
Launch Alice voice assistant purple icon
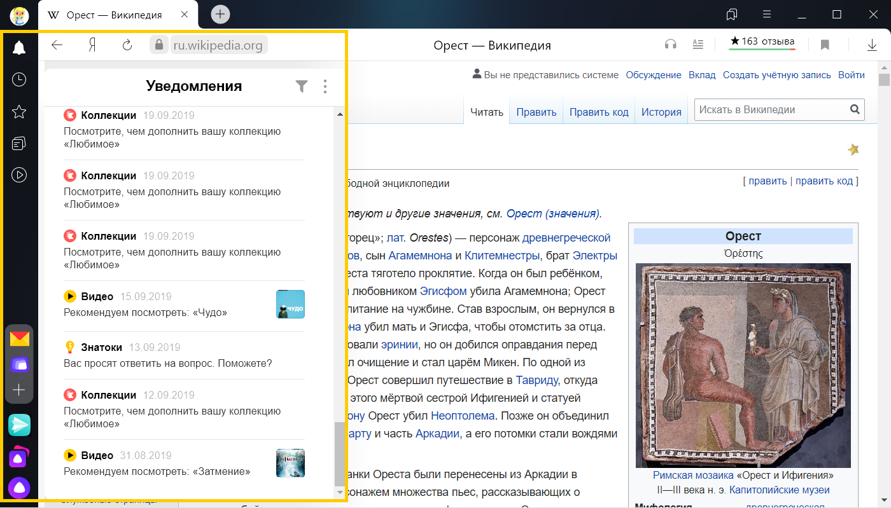pyautogui.click(x=19, y=488)
